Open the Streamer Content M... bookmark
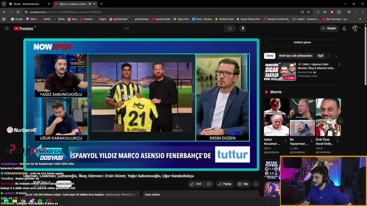 276,19
